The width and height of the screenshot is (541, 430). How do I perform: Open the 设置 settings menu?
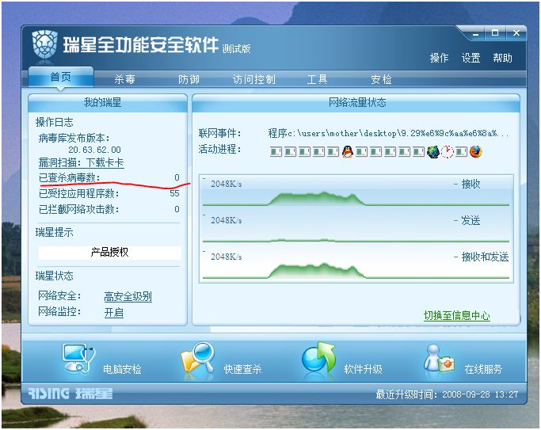point(471,58)
